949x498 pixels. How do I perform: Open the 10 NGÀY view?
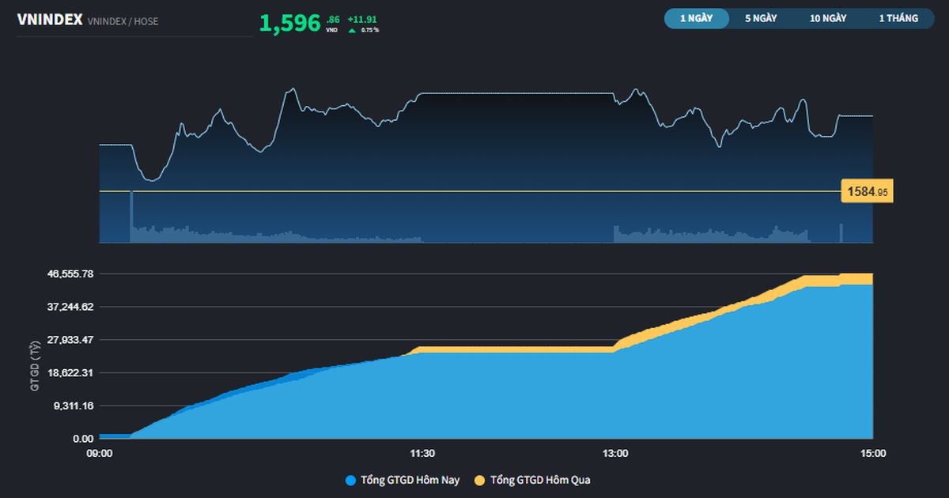click(x=830, y=17)
